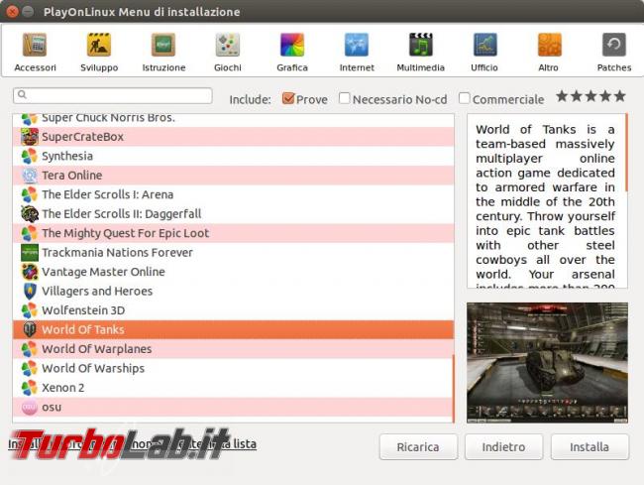Click the search input field
The width and height of the screenshot is (644, 485).
pyautogui.click(x=113, y=95)
